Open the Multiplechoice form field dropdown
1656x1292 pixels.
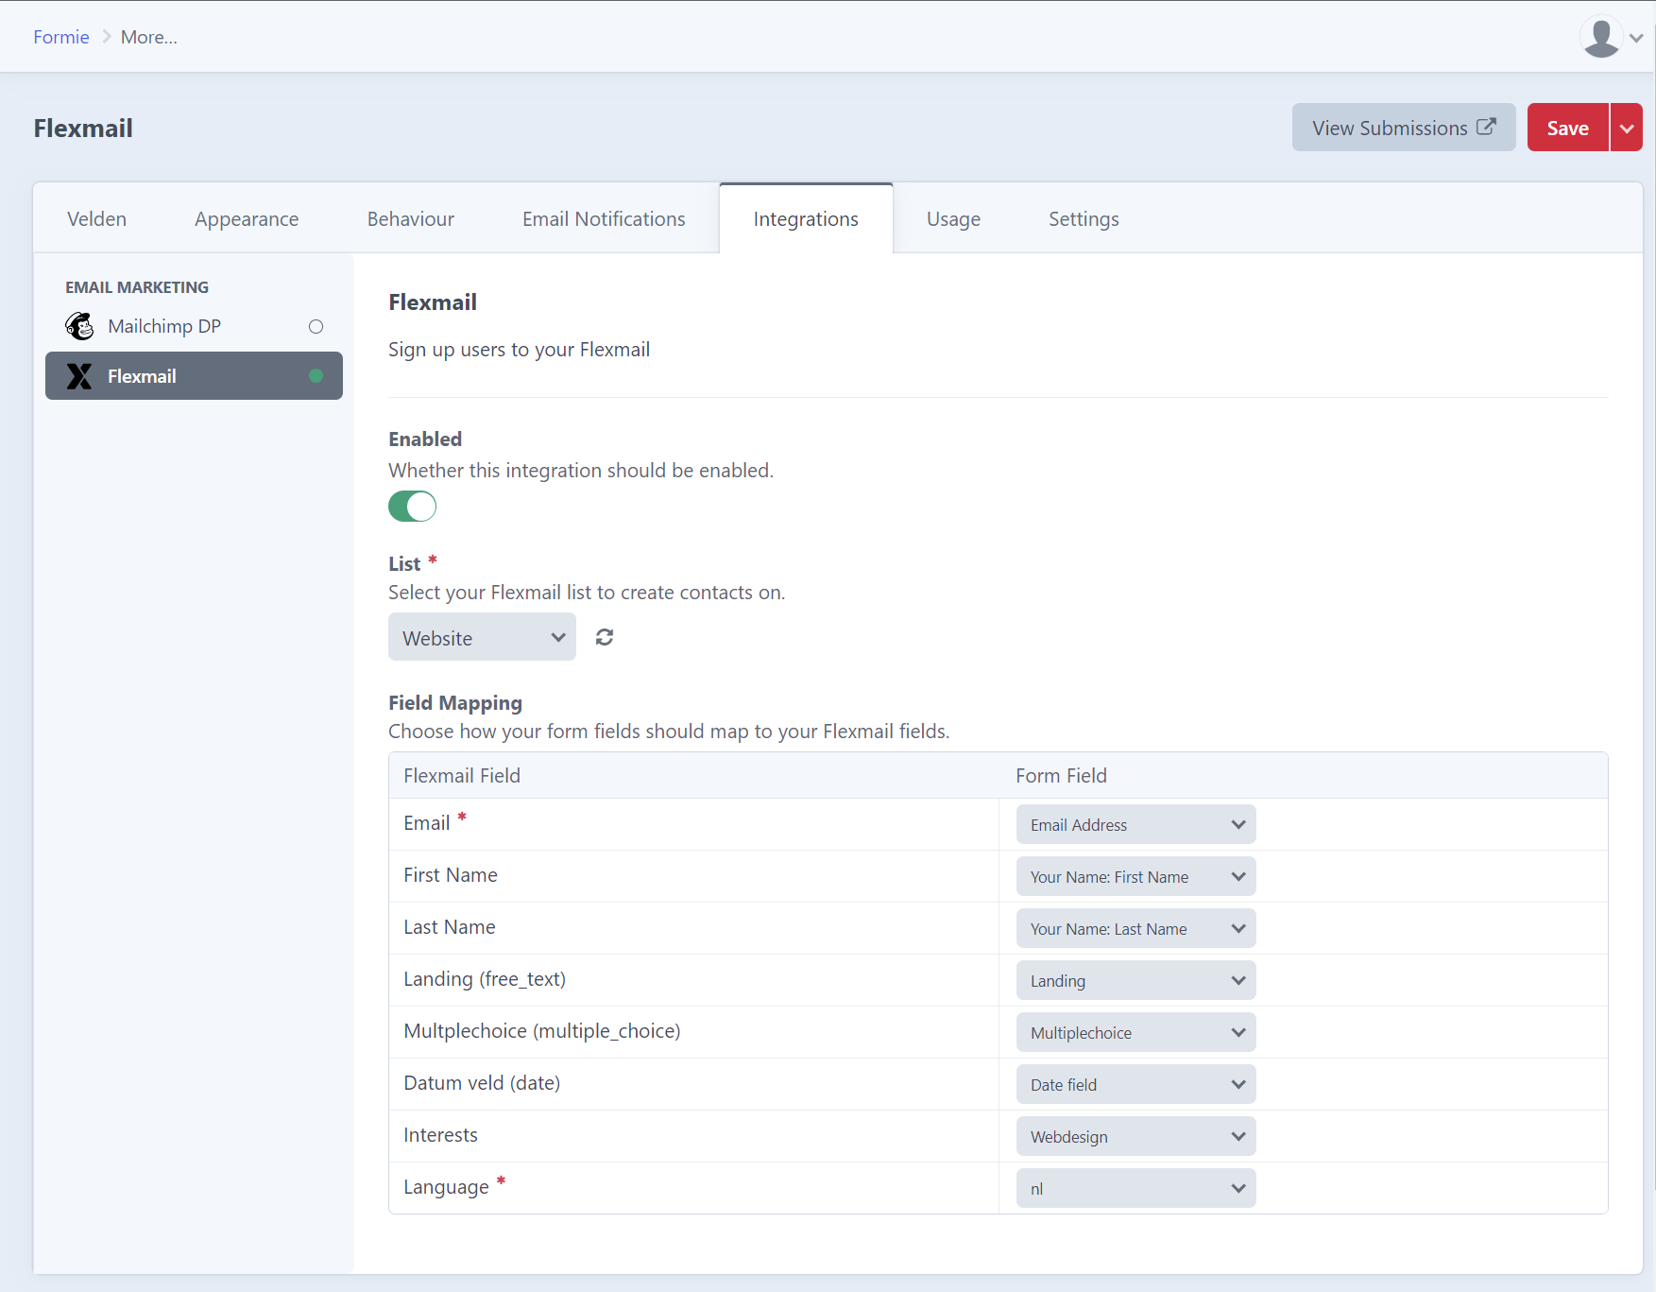coord(1135,1032)
